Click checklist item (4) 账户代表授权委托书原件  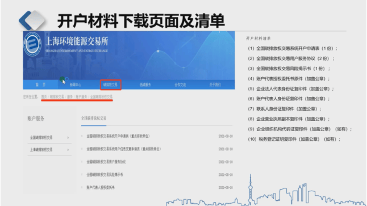click(289, 78)
